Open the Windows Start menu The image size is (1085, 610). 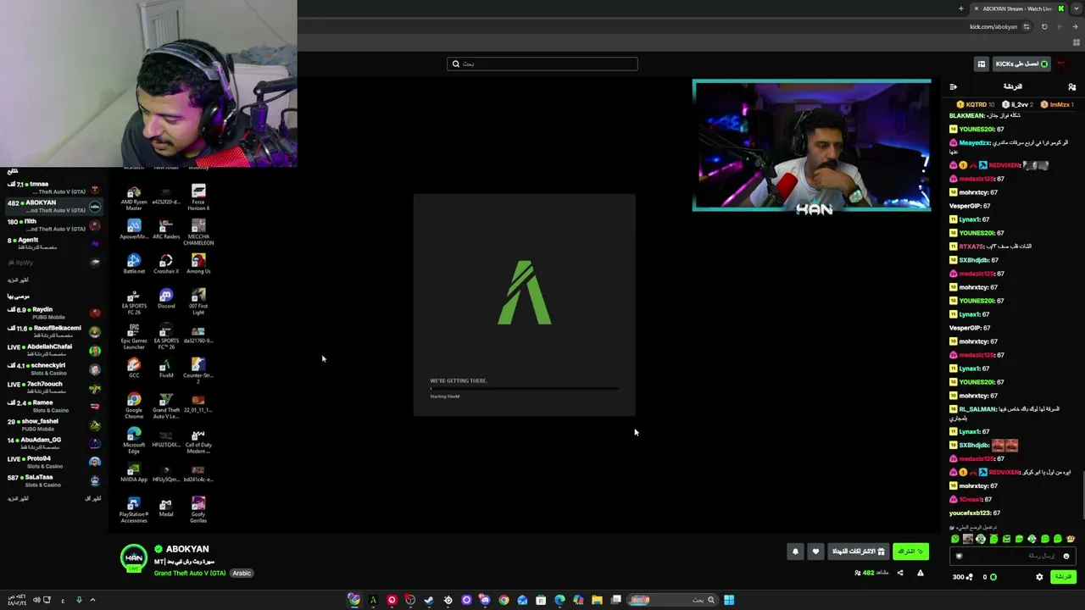coord(729,600)
